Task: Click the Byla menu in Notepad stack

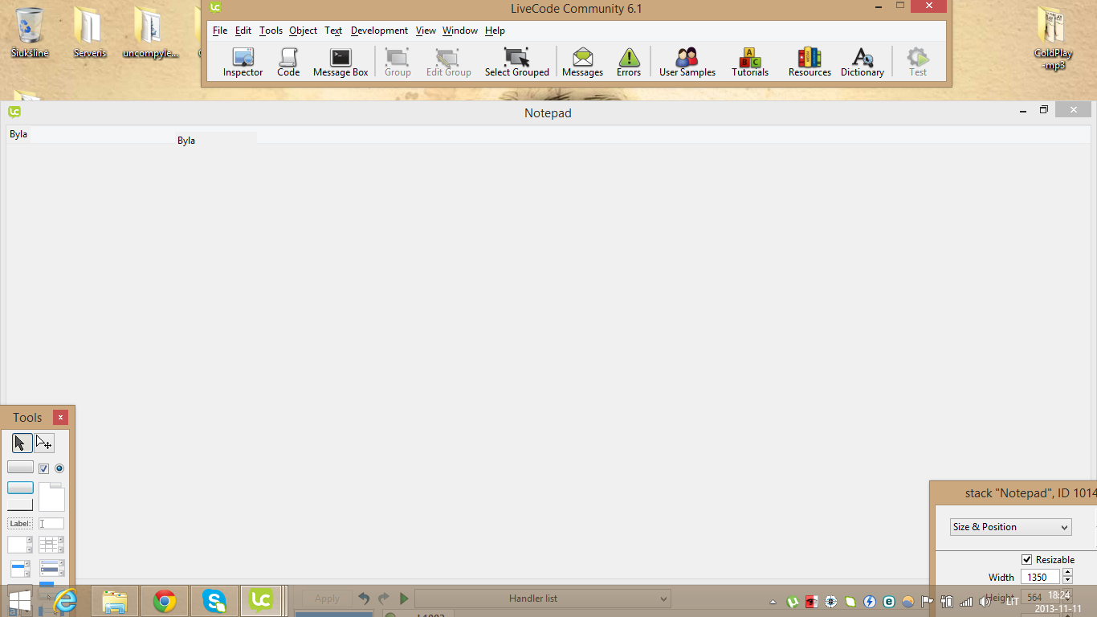Action: point(18,134)
